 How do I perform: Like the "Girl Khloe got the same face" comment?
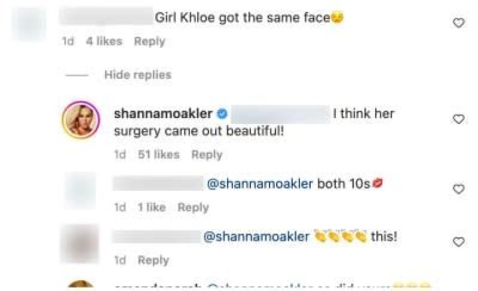[x=457, y=23]
